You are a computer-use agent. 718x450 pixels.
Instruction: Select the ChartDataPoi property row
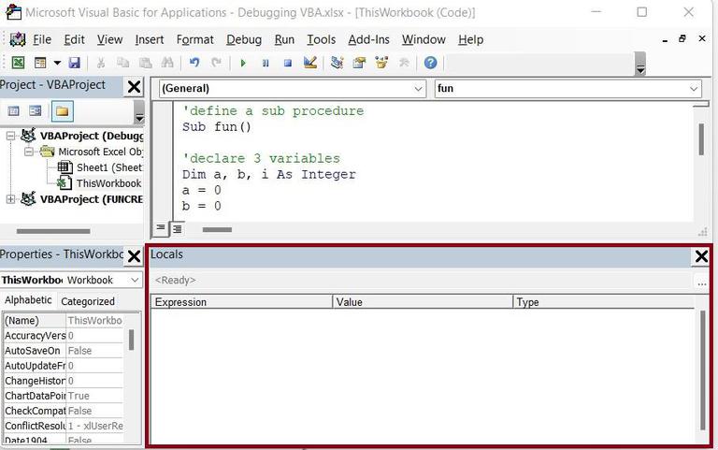point(64,396)
